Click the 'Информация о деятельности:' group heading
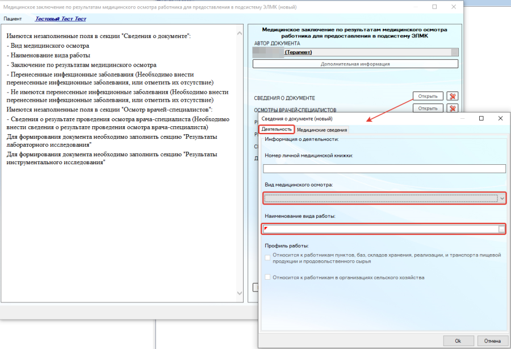The height and width of the screenshot is (349, 511). (302, 139)
